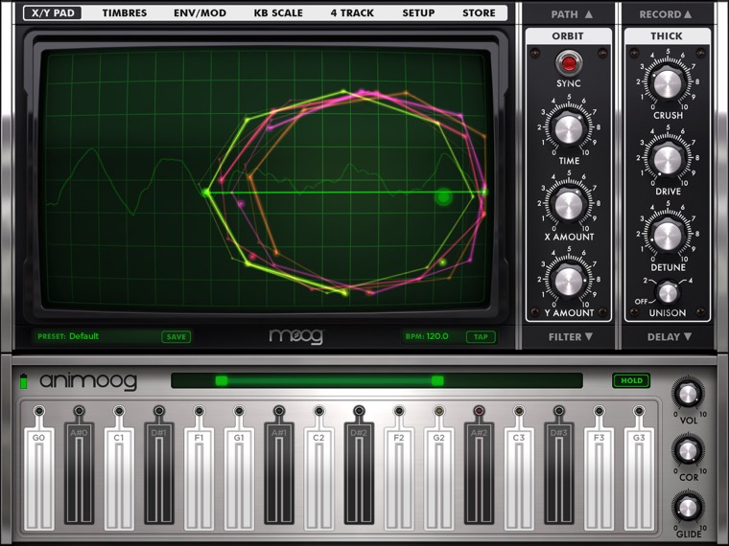Viewport: 729px width, 546px height.
Task: Open the STORE tab
Action: pyautogui.click(x=479, y=13)
